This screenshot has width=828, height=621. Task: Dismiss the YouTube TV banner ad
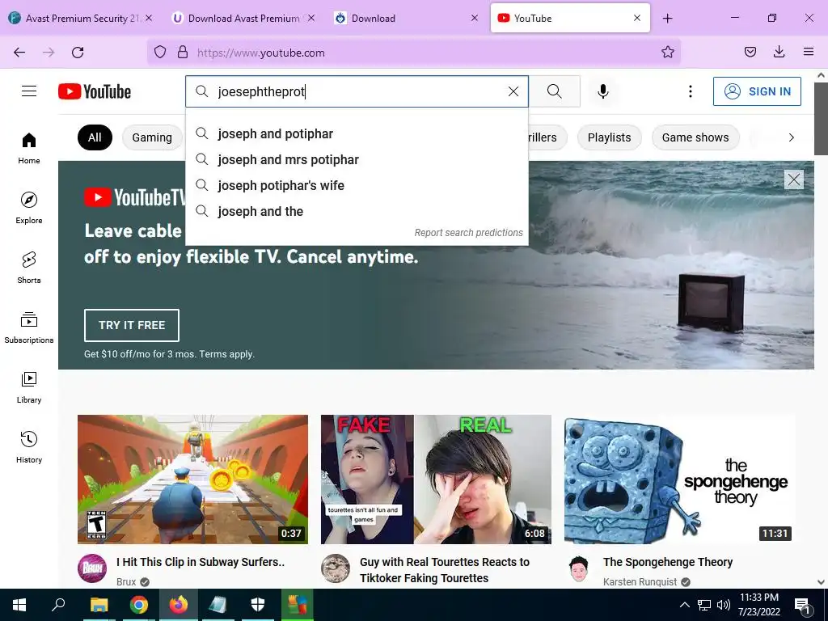[794, 180]
